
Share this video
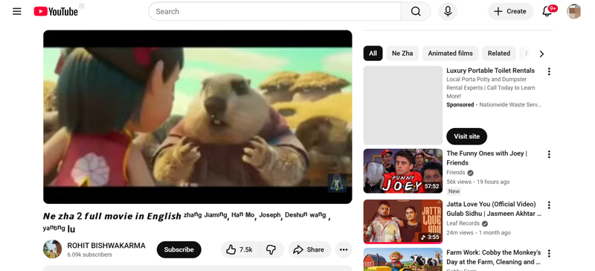pos(309,249)
